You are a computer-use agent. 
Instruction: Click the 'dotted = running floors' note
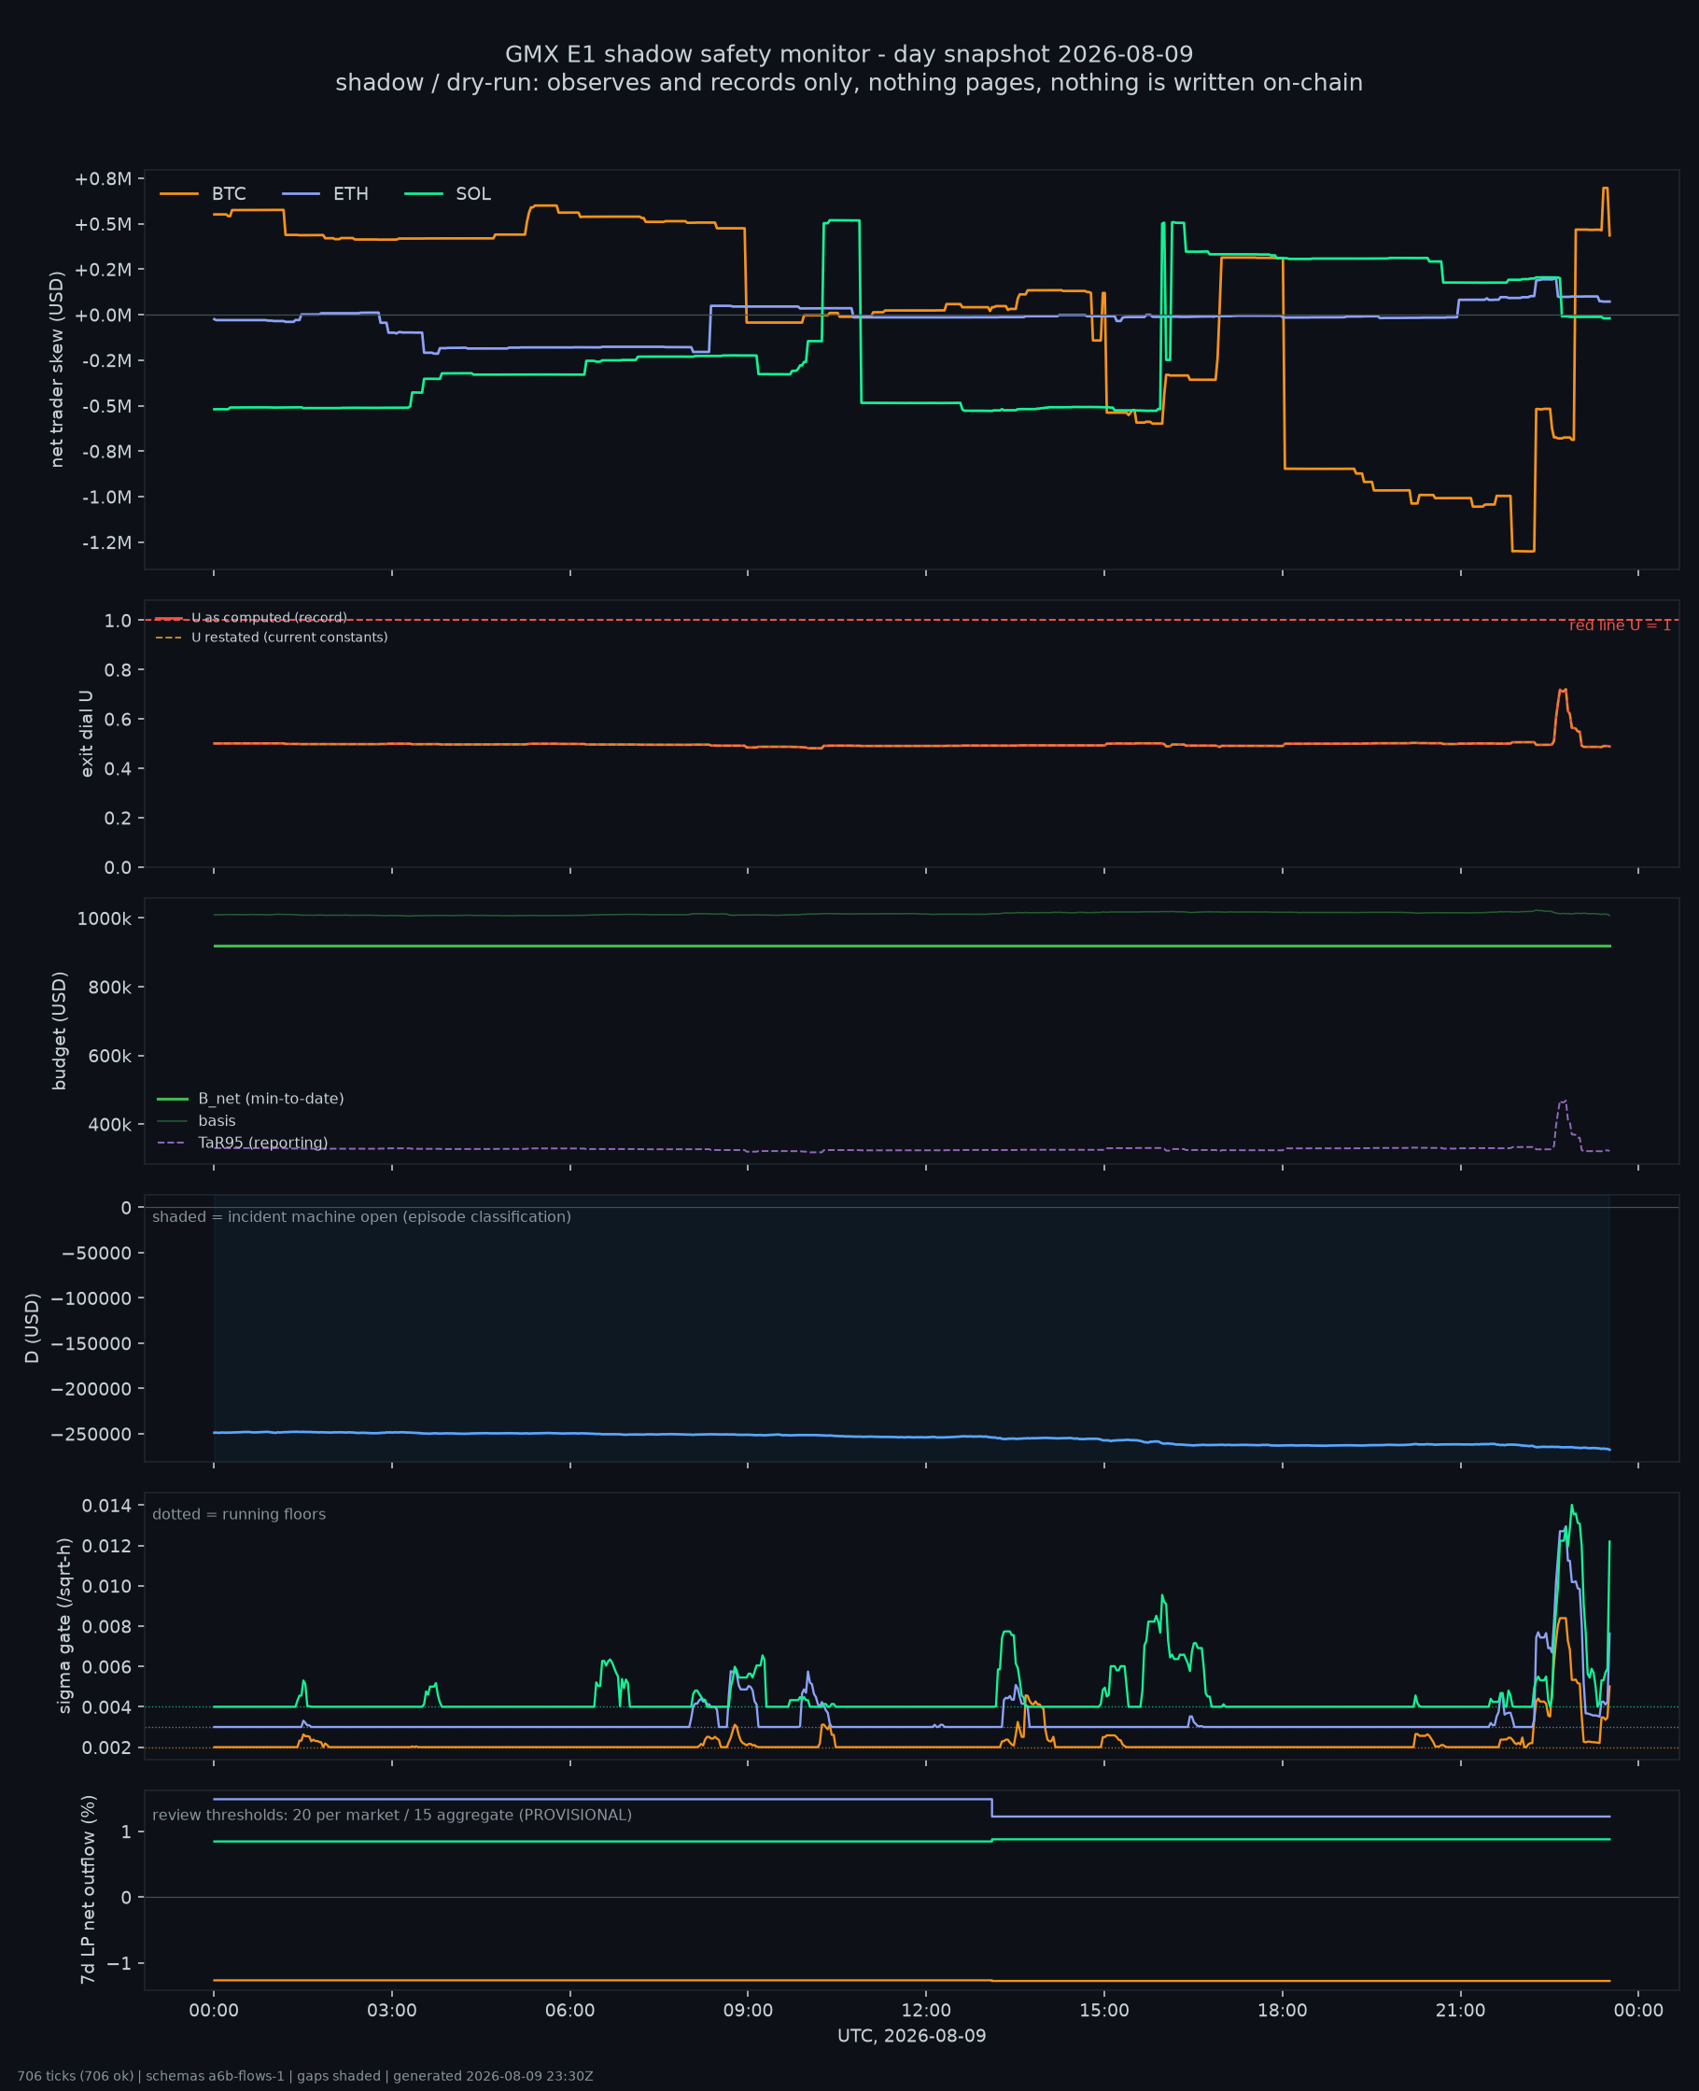(239, 1515)
